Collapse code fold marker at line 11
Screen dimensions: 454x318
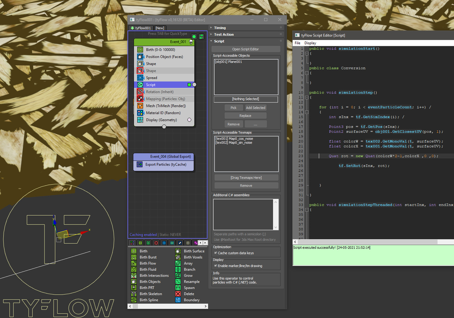point(307,97)
